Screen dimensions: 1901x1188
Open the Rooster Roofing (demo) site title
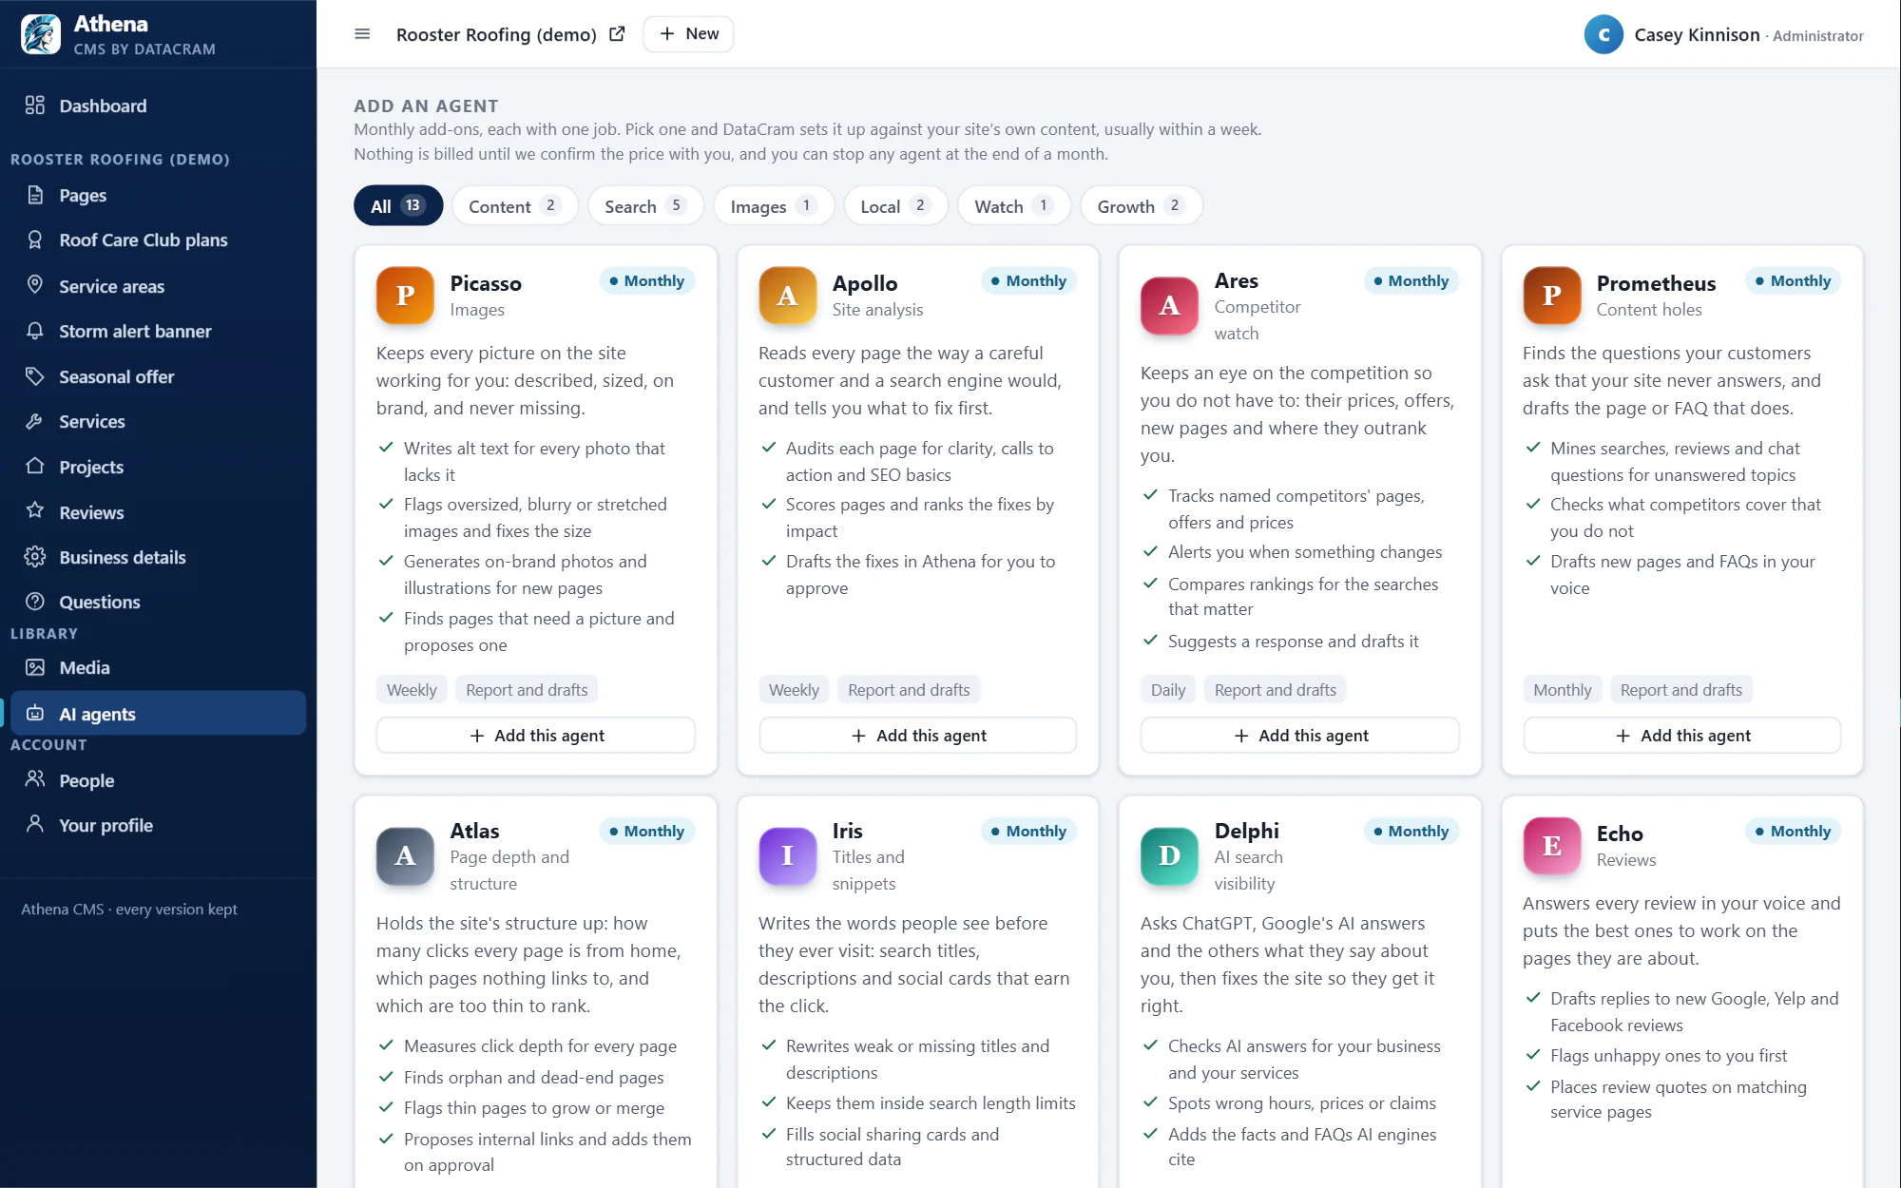(x=496, y=34)
